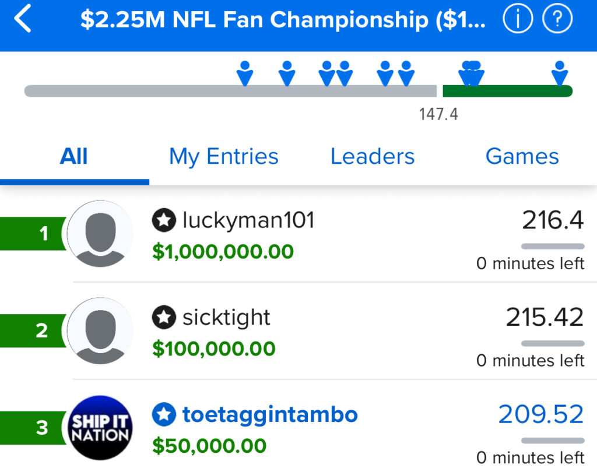Open the toetaggintambo username entry

click(270, 414)
